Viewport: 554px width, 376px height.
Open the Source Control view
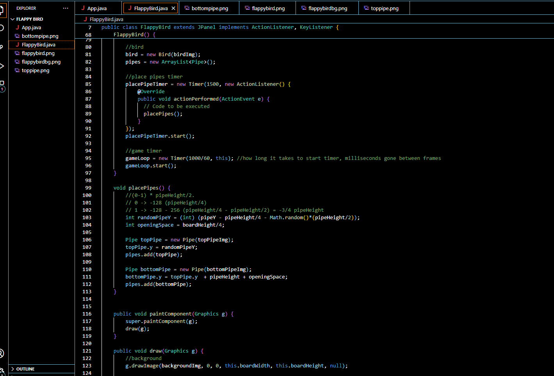pos(2,46)
